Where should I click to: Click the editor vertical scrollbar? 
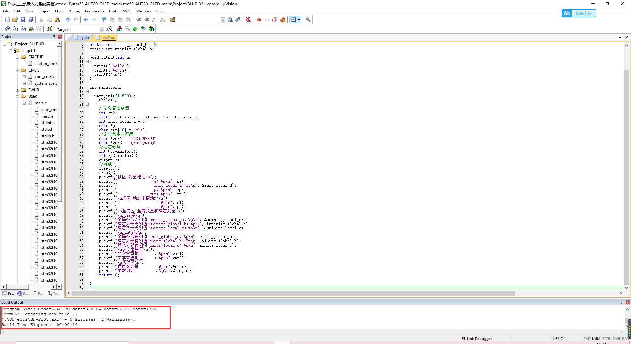coord(626,177)
